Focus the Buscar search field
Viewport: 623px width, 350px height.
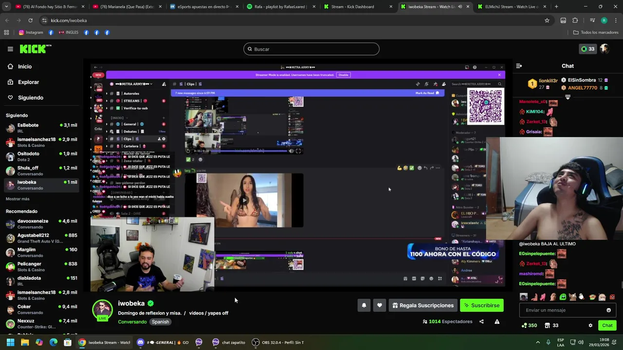coord(311,49)
